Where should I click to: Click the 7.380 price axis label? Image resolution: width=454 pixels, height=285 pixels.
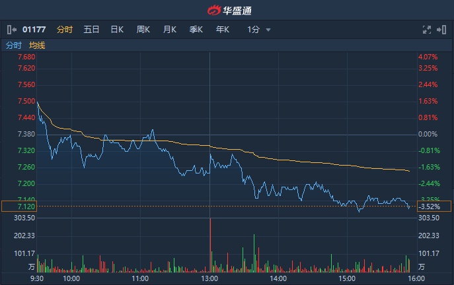(x=26, y=134)
